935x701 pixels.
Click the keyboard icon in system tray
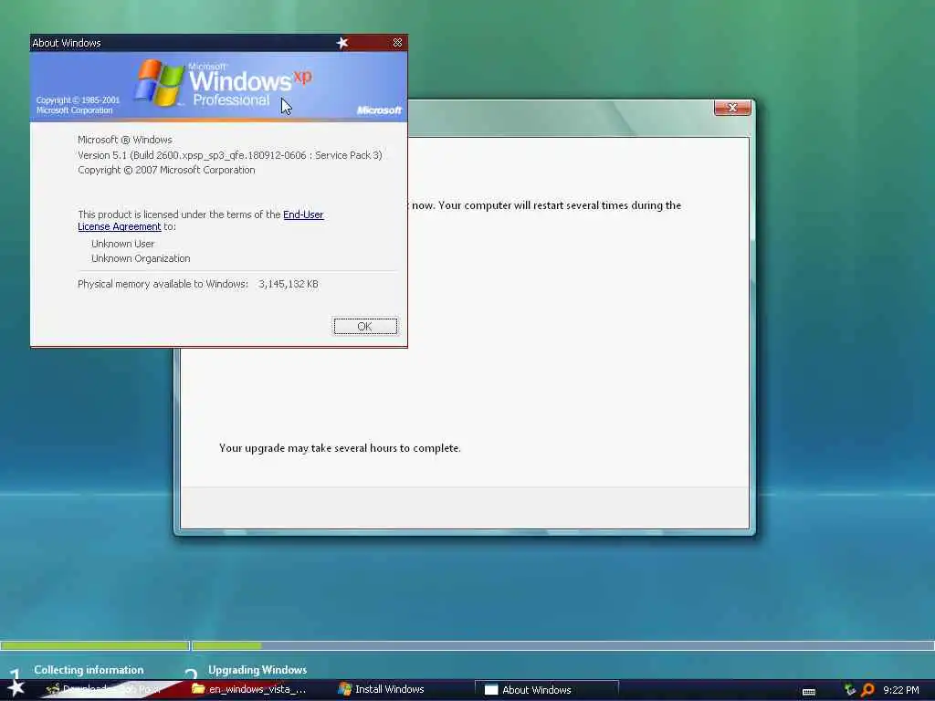coord(809,692)
